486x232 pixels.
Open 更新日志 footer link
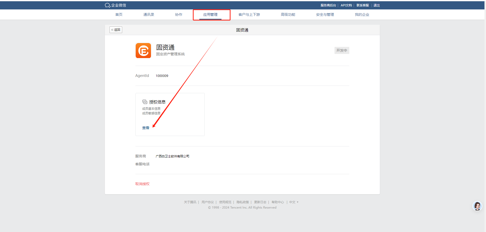[x=260, y=202]
